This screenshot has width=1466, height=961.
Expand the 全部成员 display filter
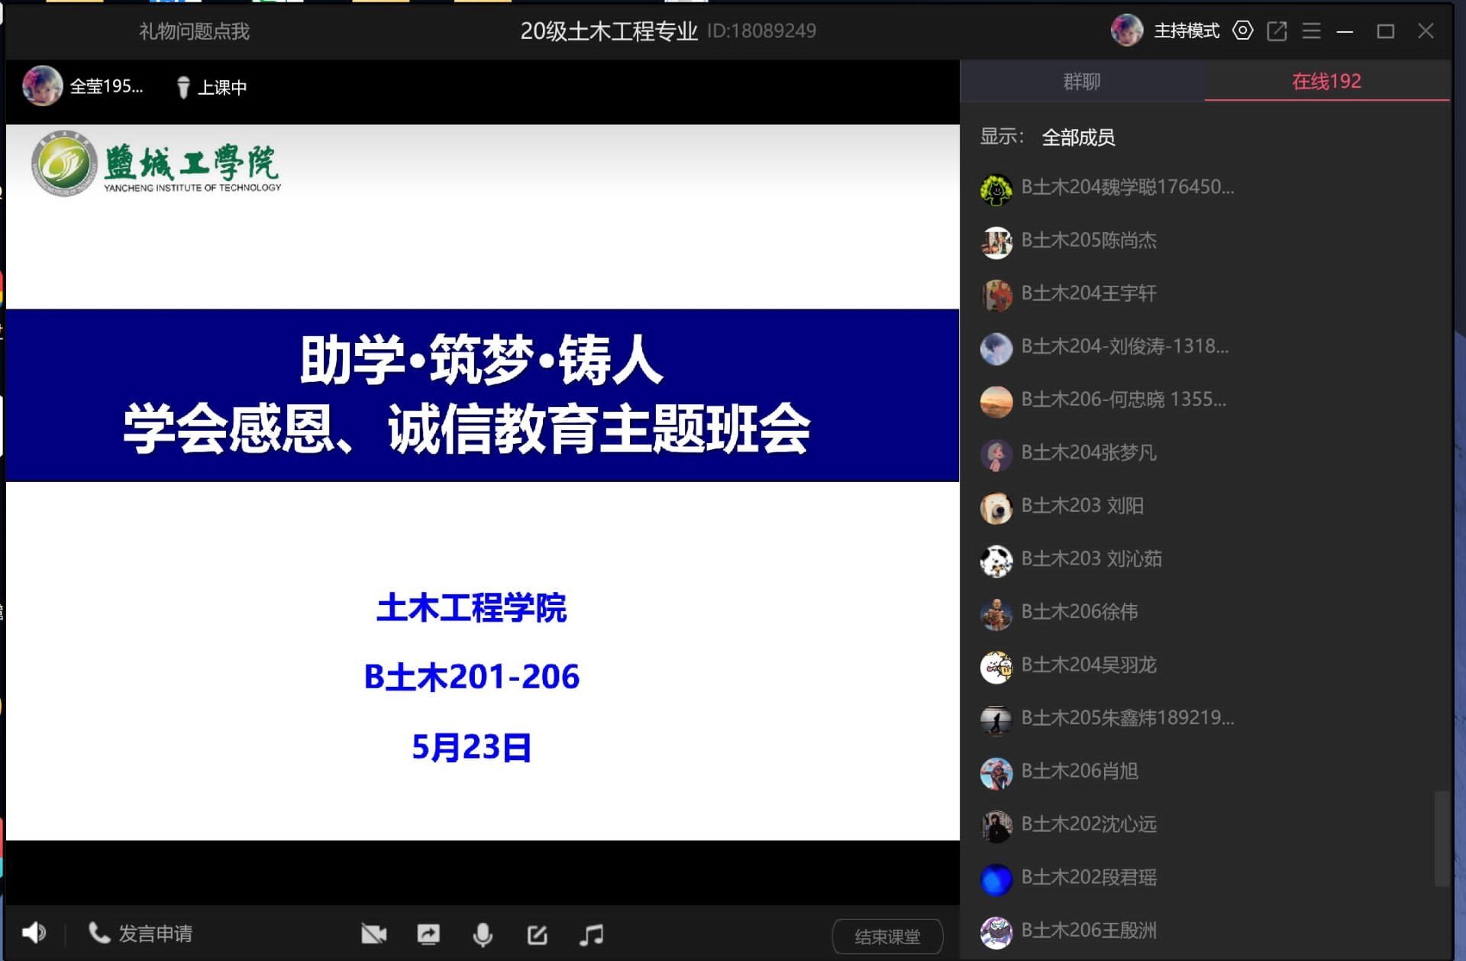click(1078, 138)
